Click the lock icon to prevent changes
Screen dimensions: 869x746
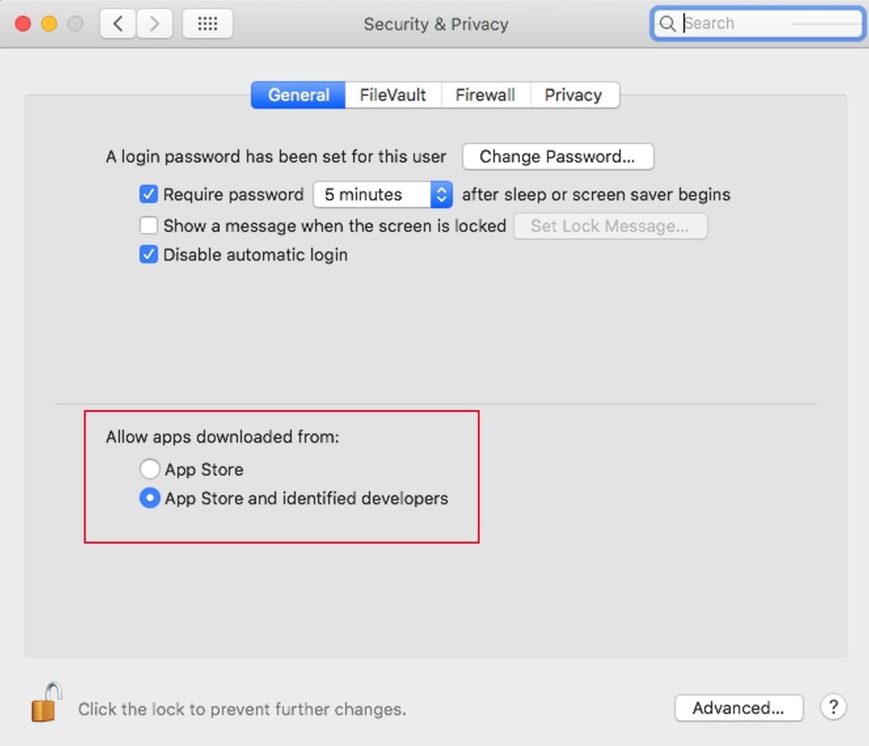(46, 703)
